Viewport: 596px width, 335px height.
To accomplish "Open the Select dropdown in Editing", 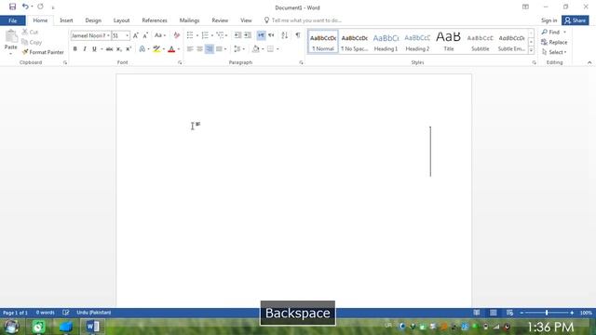I will [554, 52].
